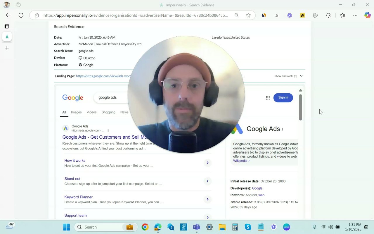This screenshot has width=374, height=234.
Task: Open Microsoft Teams from the taskbar
Action: point(196,227)
